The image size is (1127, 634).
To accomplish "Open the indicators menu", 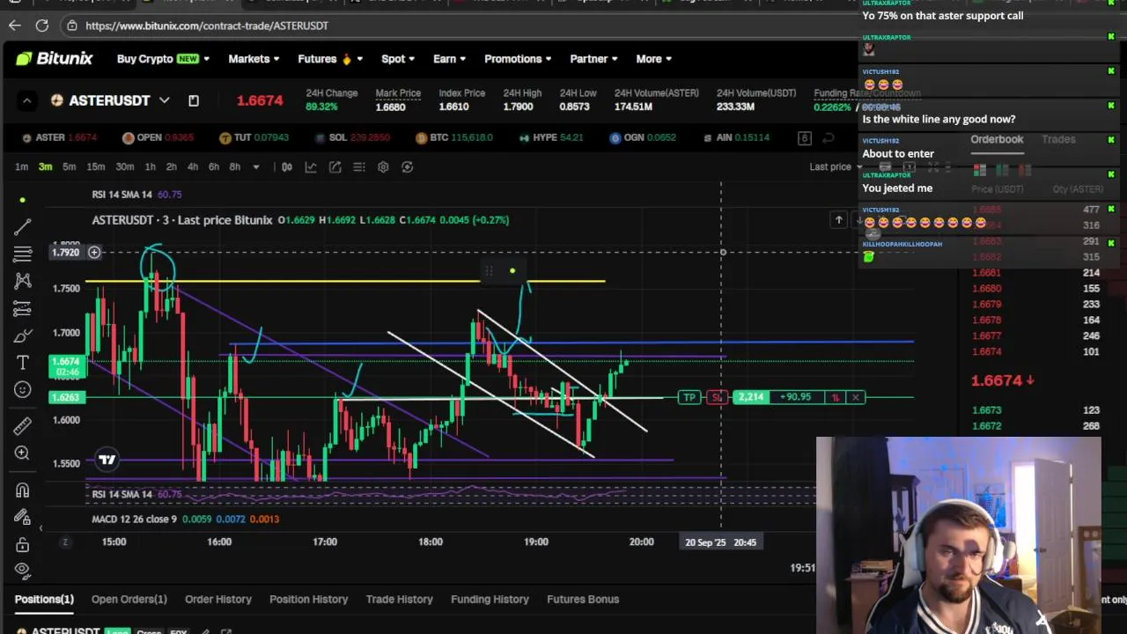I will point(311,166).
